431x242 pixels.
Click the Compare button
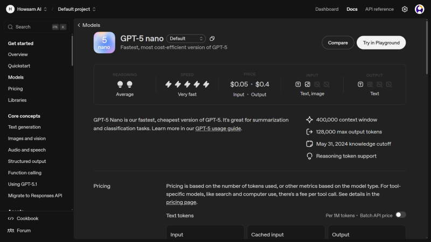coord(338,43)
